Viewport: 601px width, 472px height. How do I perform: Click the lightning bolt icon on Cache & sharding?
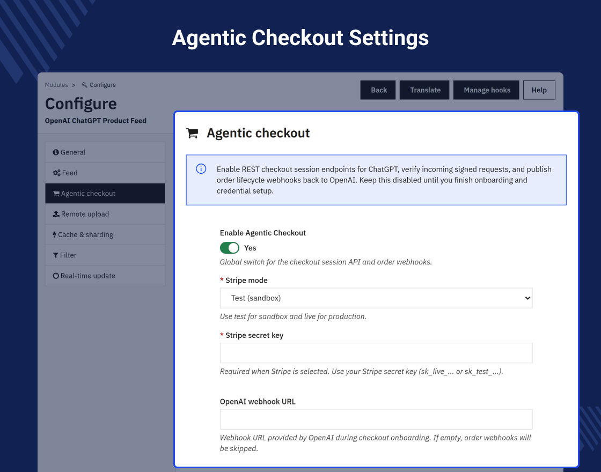click(54, 234)
